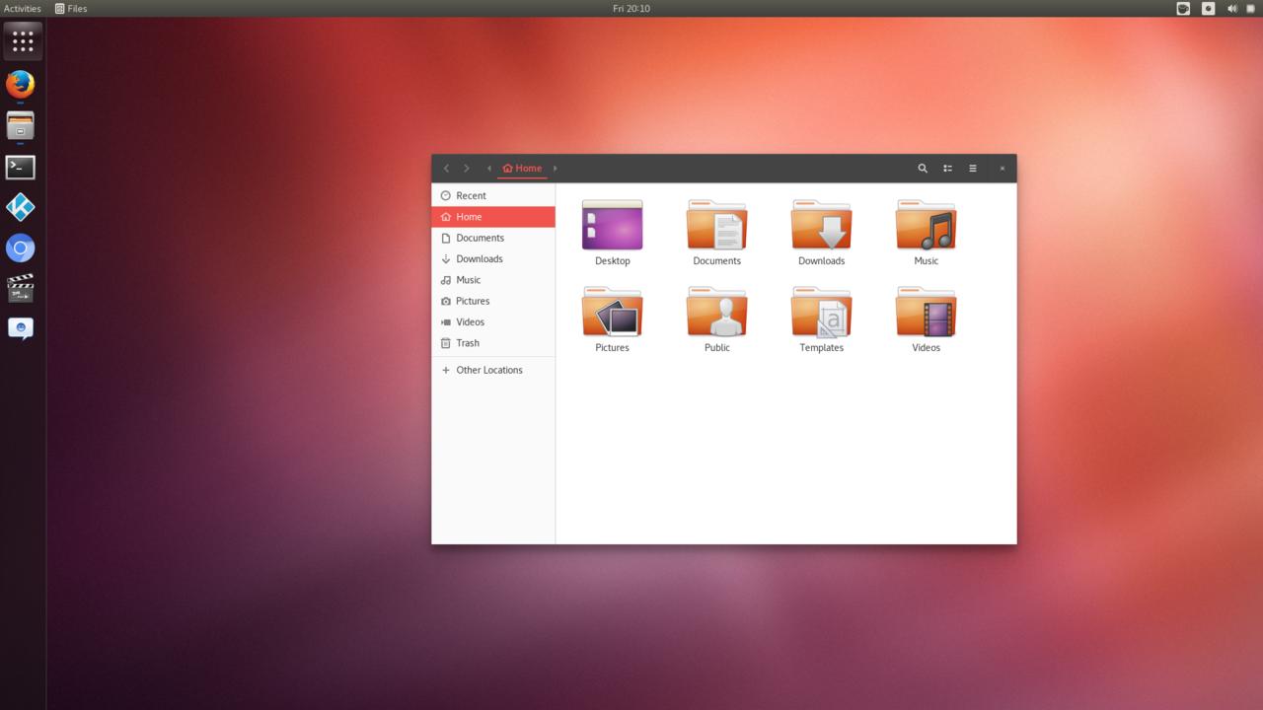The height and width of the screenshot is (710, 1263).
Task: Click the Files icon in the dock
Action: 21,125
